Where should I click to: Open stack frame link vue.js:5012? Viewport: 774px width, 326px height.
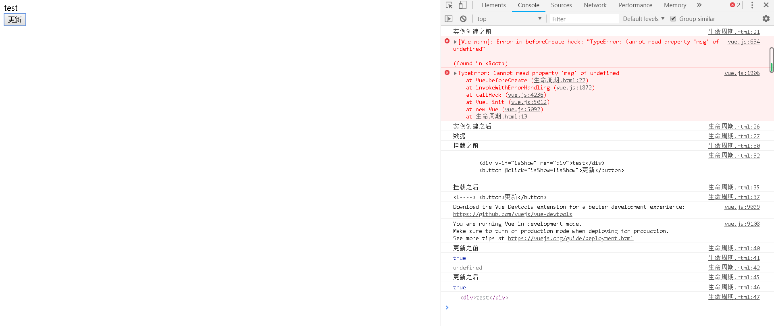click(529, 102)
